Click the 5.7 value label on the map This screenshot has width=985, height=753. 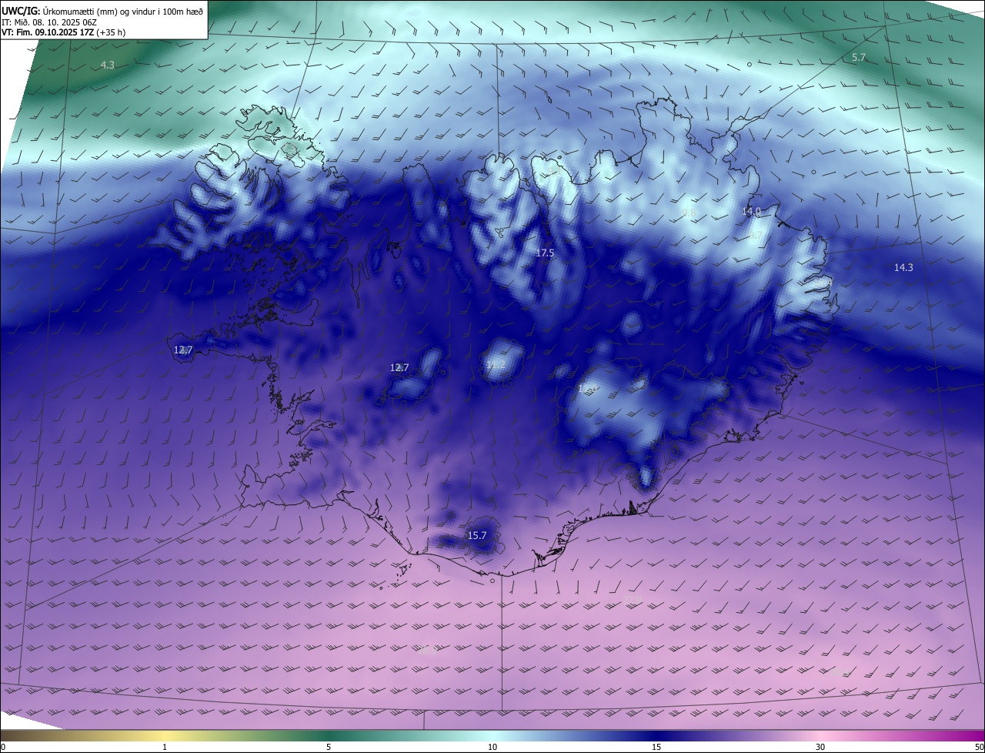coord(859,58)
